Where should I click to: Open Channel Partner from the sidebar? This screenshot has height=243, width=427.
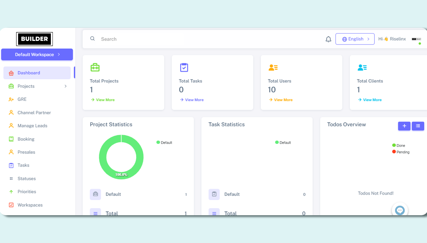[34, 113]
